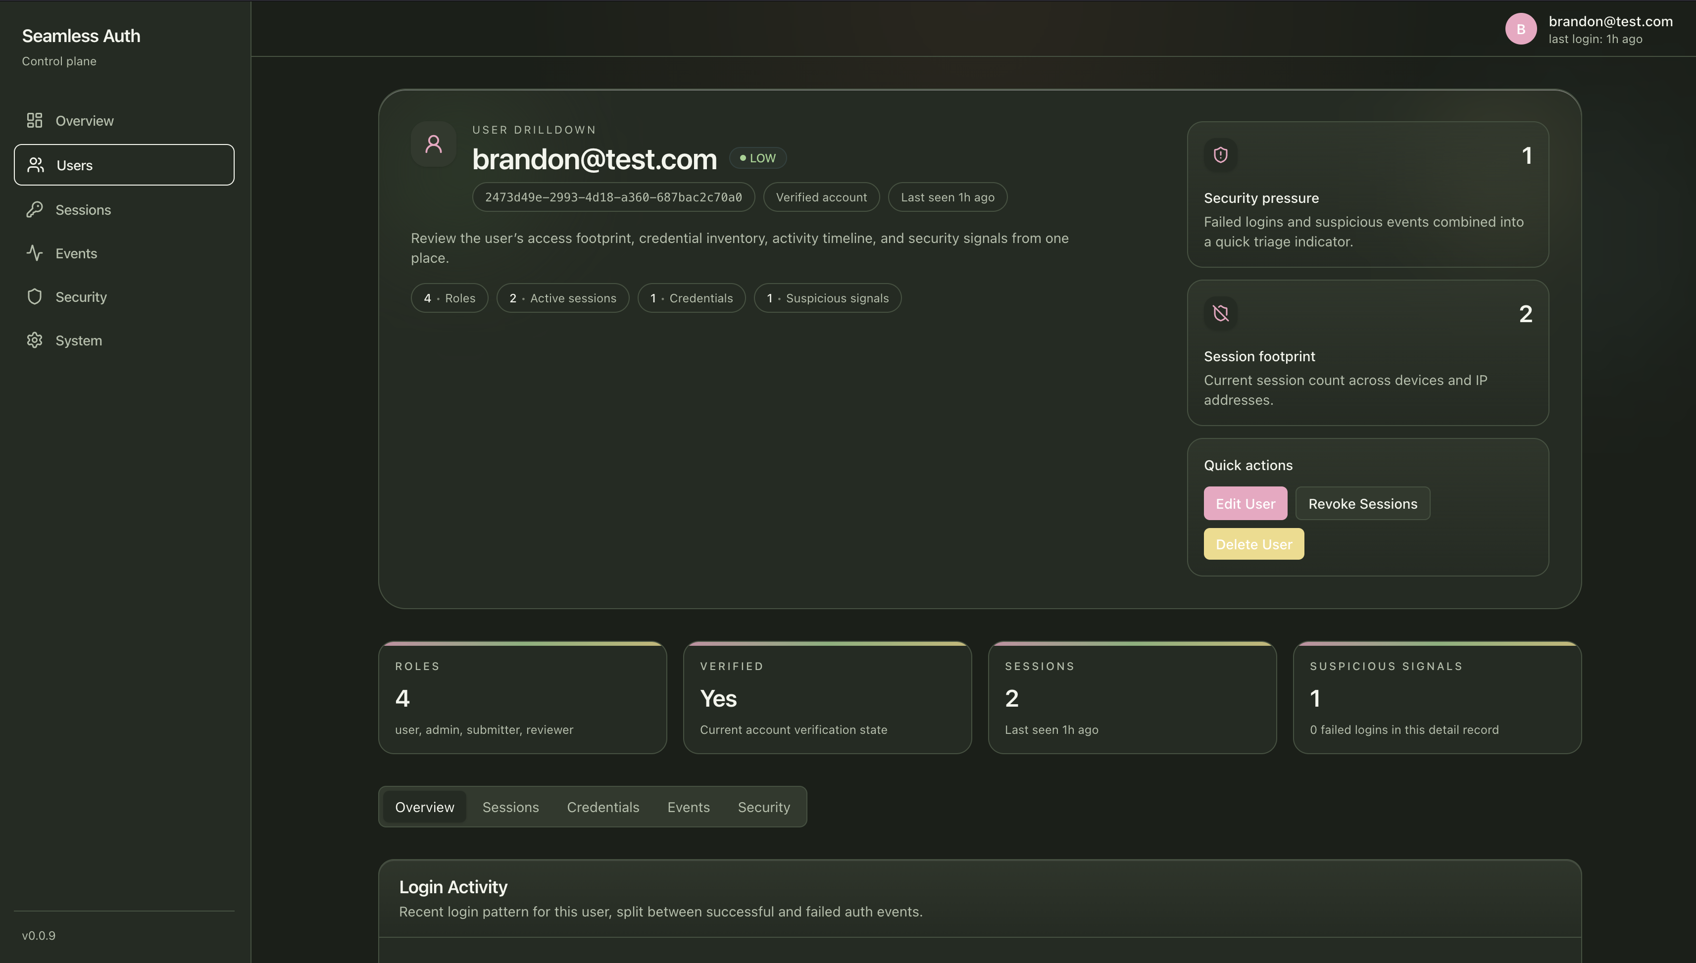Click the Seamless Auth logo title
This screenshot has width=1696, height=963.
tap(81, 36)
